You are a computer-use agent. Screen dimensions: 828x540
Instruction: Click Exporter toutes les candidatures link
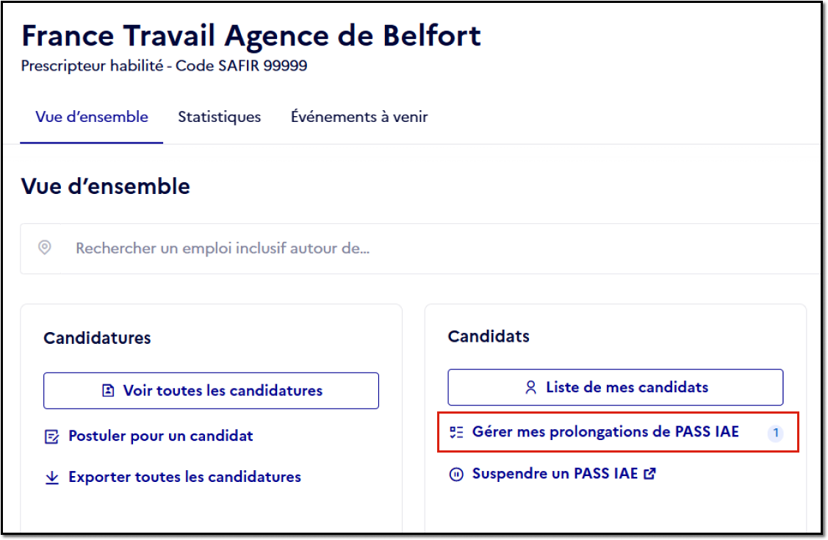click(185, 478)
